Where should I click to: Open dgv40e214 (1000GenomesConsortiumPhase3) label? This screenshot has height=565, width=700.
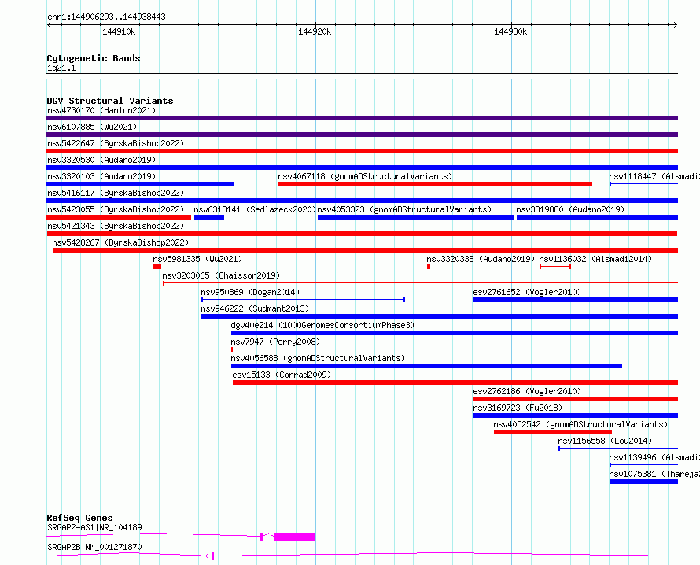point(322,325)
